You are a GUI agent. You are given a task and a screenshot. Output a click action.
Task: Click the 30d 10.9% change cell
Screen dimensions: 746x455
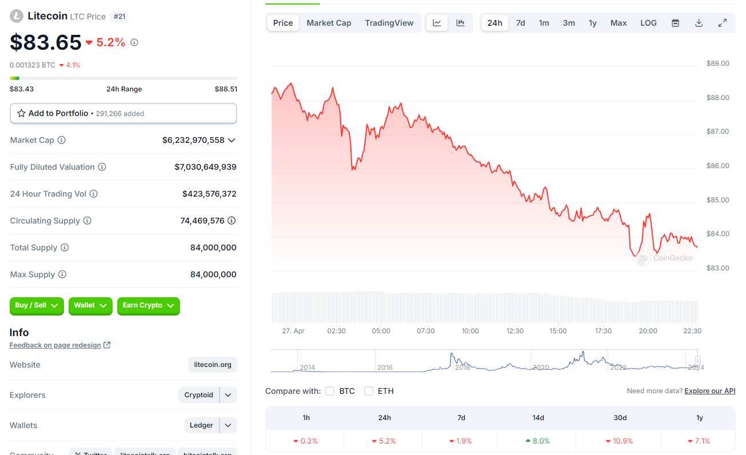pos(620,441)
